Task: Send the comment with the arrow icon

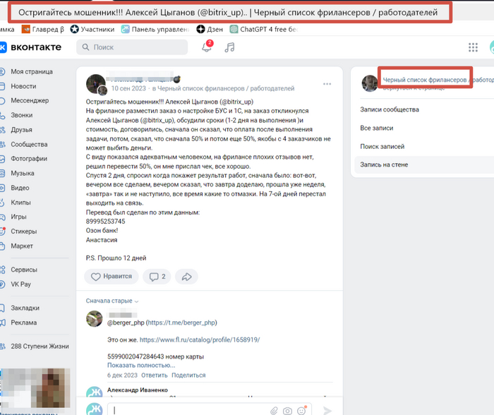Action: point(327,410)
